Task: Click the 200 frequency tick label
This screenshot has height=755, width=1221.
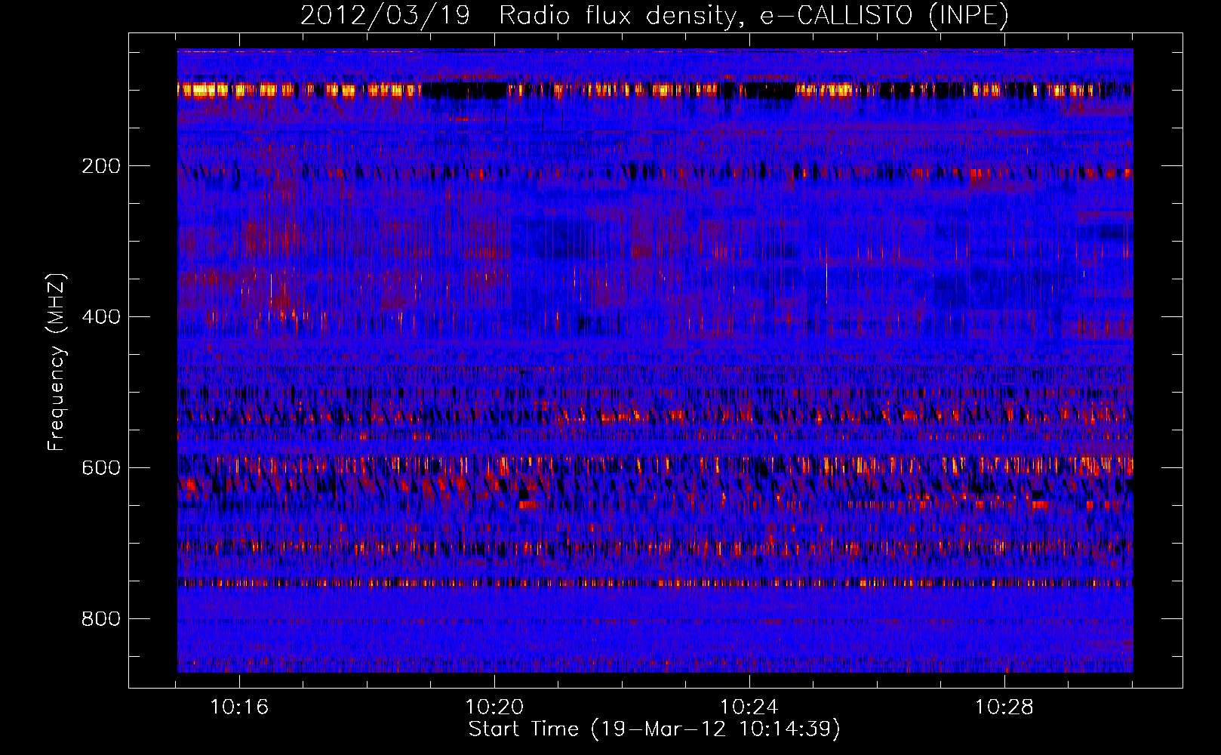Action: coord(101,166)
